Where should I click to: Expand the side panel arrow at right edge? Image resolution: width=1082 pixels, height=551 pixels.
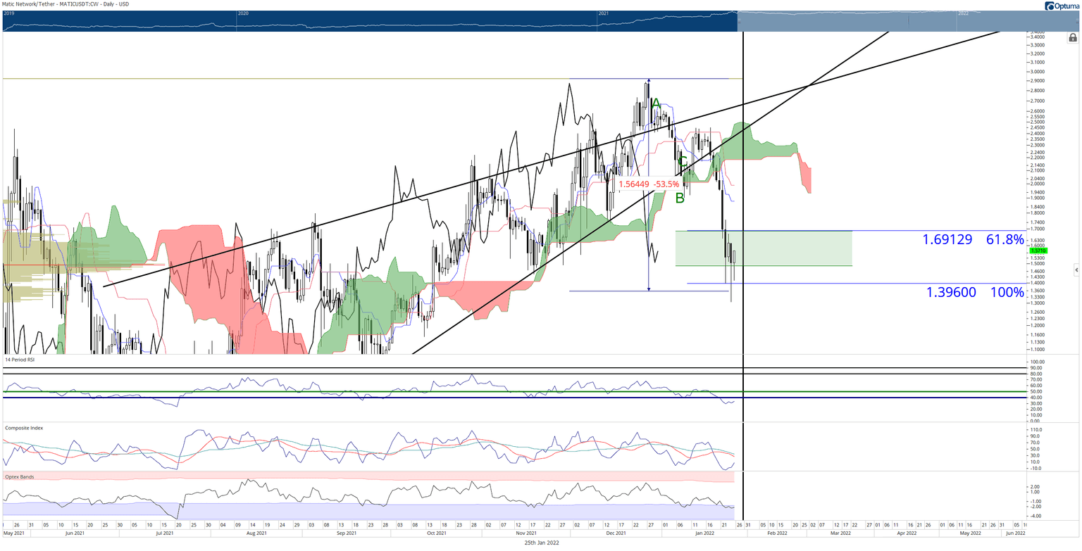click(1076, 270)
